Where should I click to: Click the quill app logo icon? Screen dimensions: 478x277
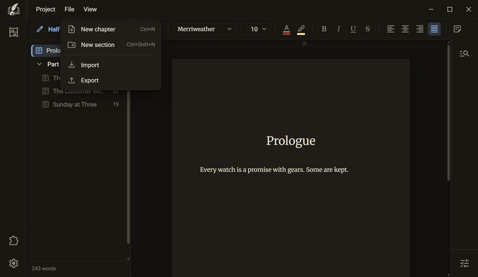tap(13, 10)
